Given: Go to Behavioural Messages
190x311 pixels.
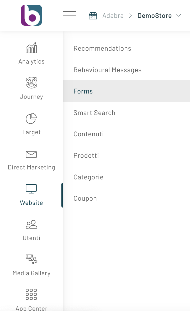Looking at the screenshot, I should (x=107, y=70).
